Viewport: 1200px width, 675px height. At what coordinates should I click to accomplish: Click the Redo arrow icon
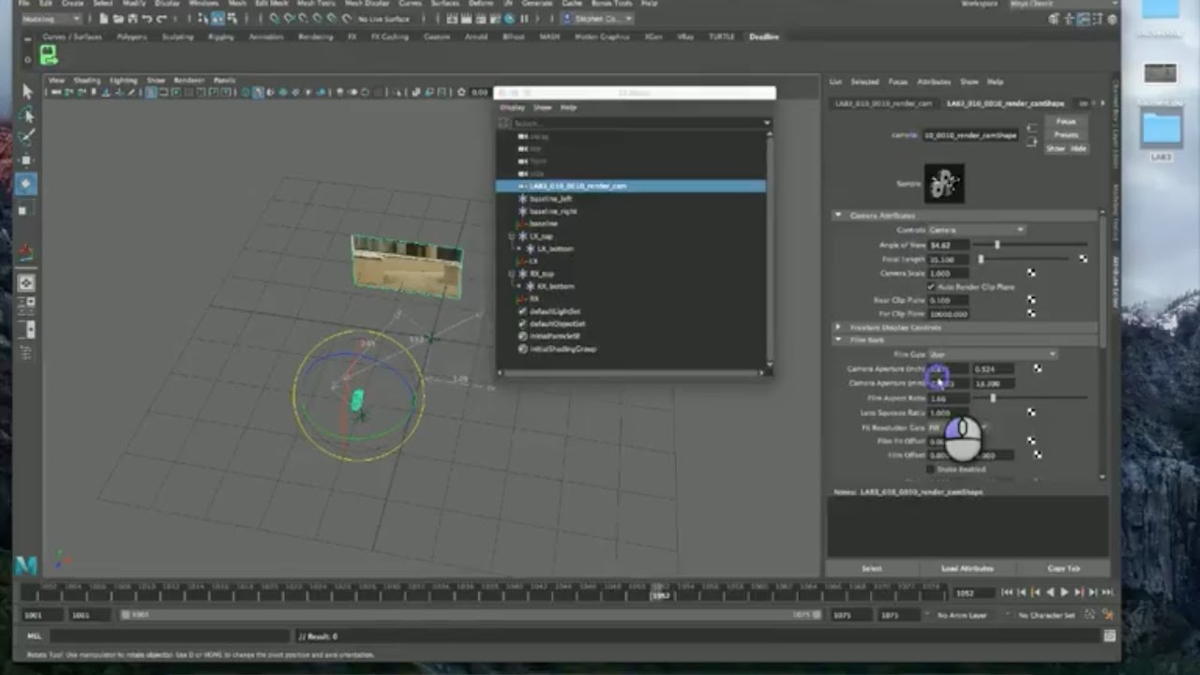pyautogui.click(x=161, y=18)
